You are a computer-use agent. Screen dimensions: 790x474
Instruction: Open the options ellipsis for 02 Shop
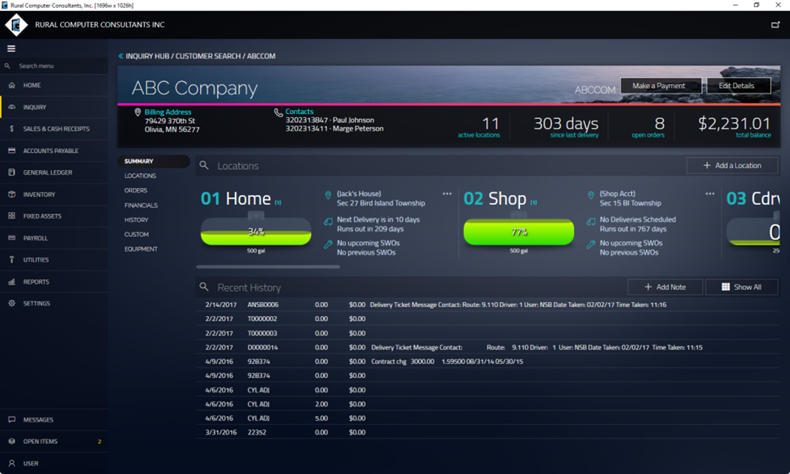(x=710, y=194)
